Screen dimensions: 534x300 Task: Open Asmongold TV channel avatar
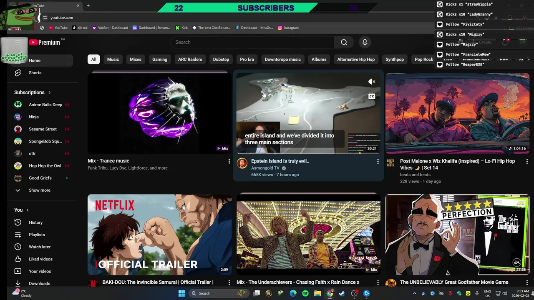pyautogui.click(x=242, y=163)
